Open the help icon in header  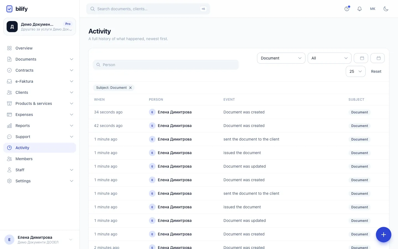pyautogui.click(x=347, y=9)
